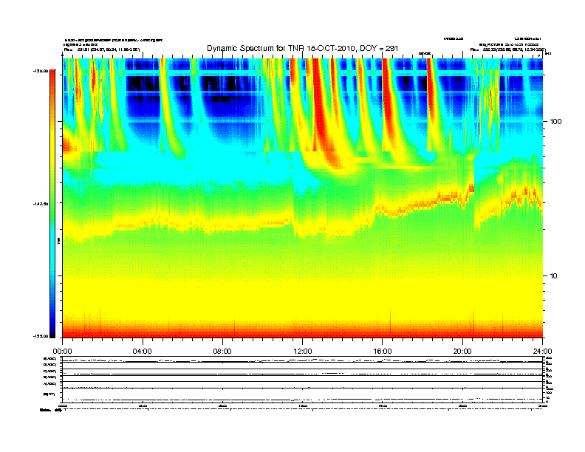Click the vertical rainbow color scale bar
This screenshot has height=452, width=585.
(52, 204)
